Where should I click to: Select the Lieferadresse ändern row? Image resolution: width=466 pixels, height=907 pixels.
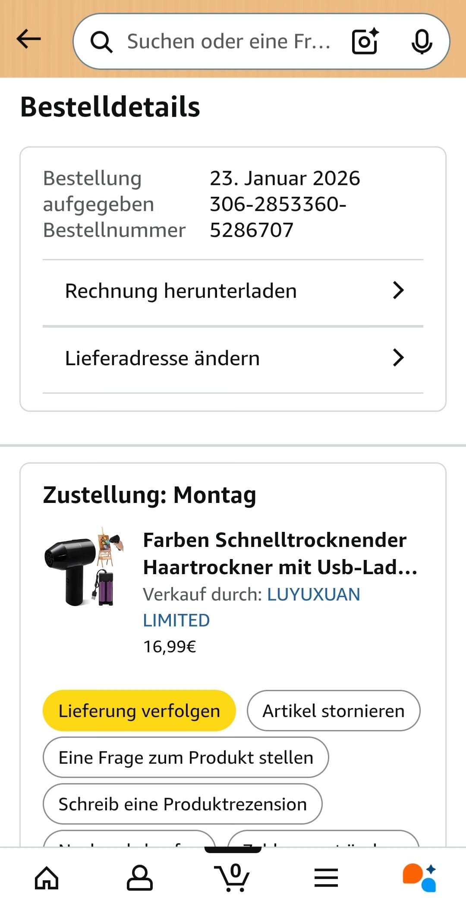pos(163,358)
